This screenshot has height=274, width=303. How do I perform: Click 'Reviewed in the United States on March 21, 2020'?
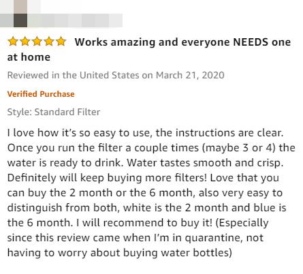(116, 75)
